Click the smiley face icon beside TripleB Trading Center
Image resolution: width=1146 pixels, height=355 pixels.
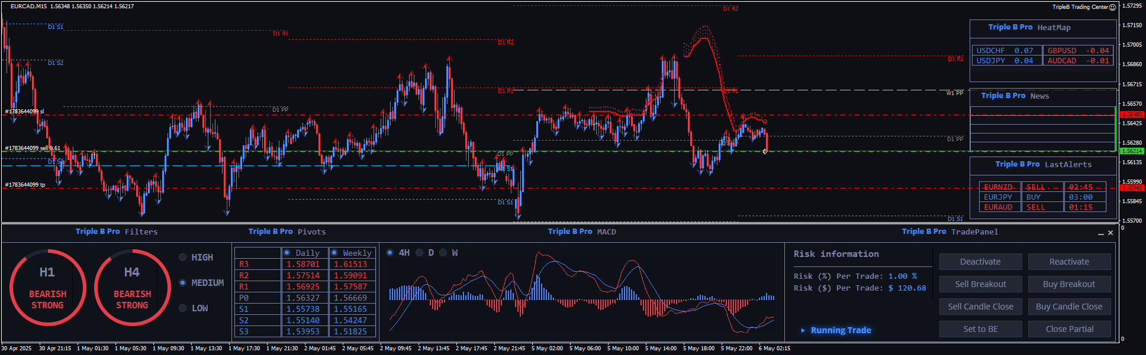[1112, 7]
